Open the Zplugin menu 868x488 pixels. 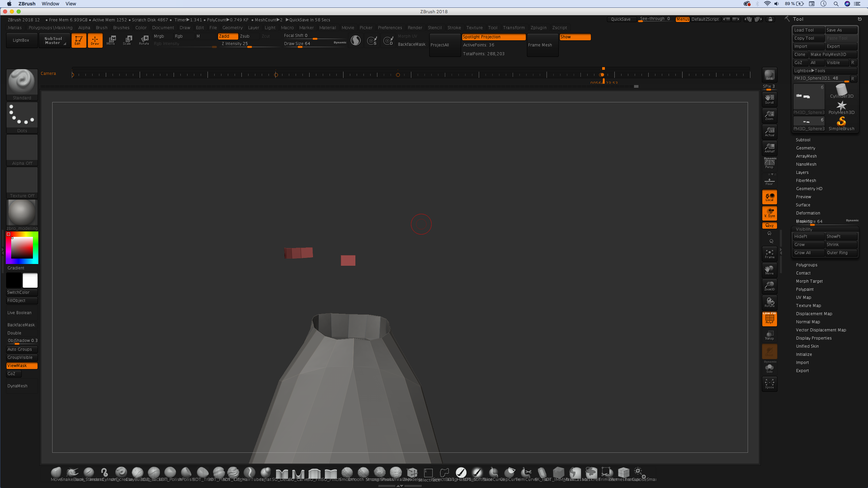click(x=538, y=28)
